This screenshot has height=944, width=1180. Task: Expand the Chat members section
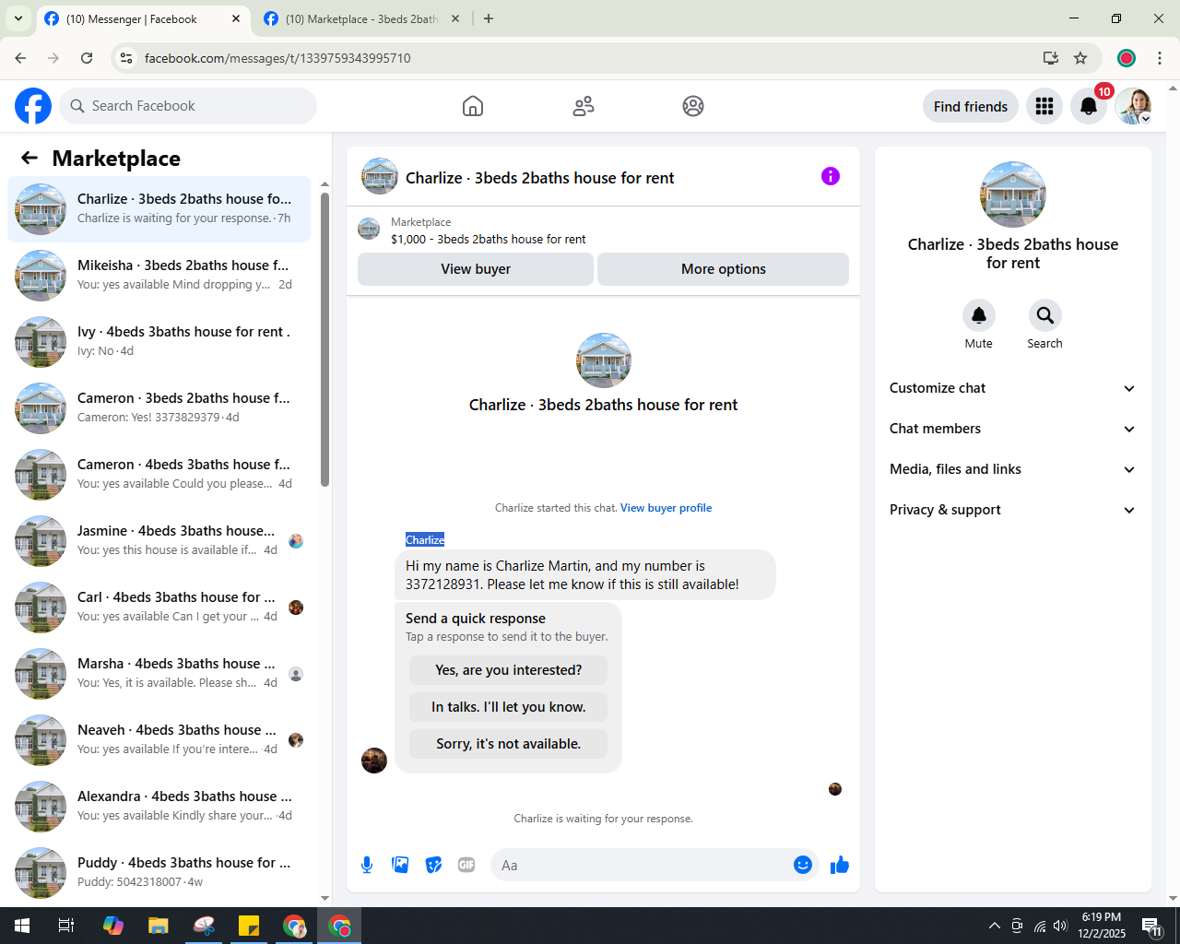click(1013, 429)
